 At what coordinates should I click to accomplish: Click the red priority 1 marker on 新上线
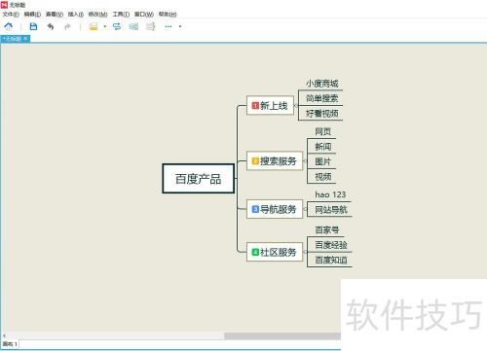(x=255, y=106)
